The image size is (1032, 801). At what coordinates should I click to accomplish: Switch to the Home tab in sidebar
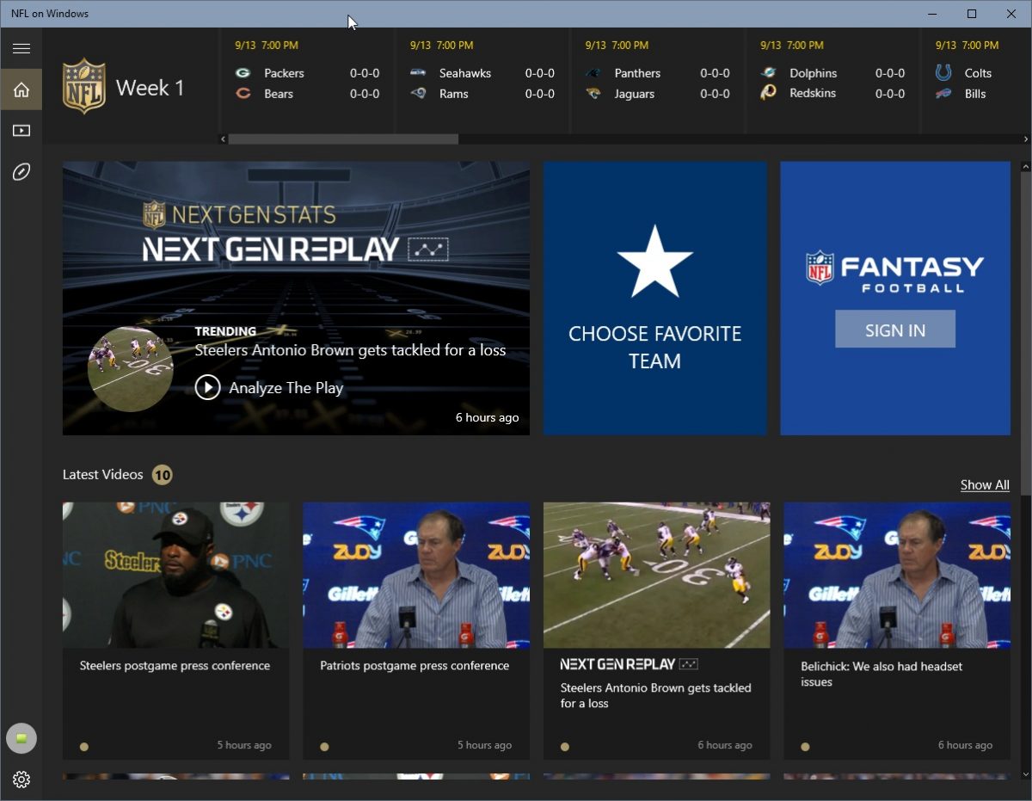[21, 89]
